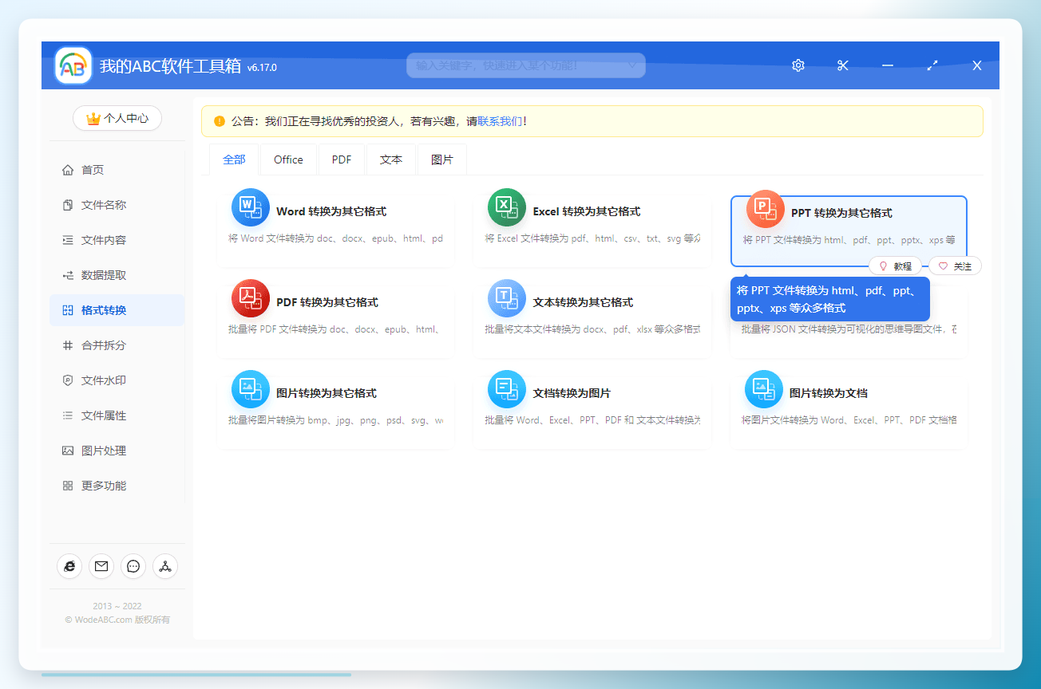Open 文件内容 in sidebar
Viewport: 1041px width, 689px height.
coord(117,240)
